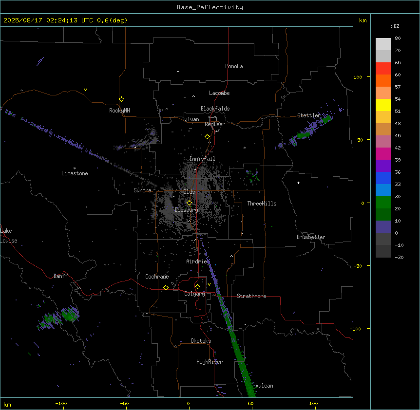
Task: Click the Vulcan label
Action: (x=265, y=386)
